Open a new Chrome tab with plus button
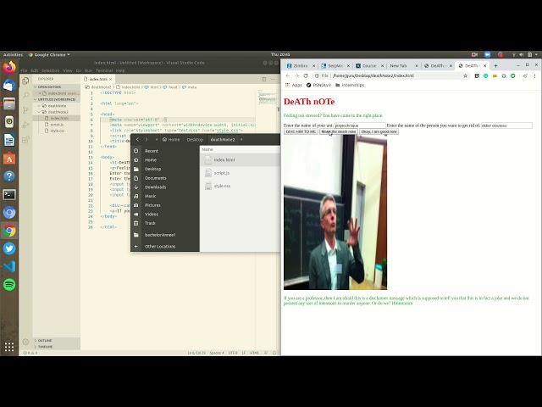 pyautogui.click(x=495, y=66)
